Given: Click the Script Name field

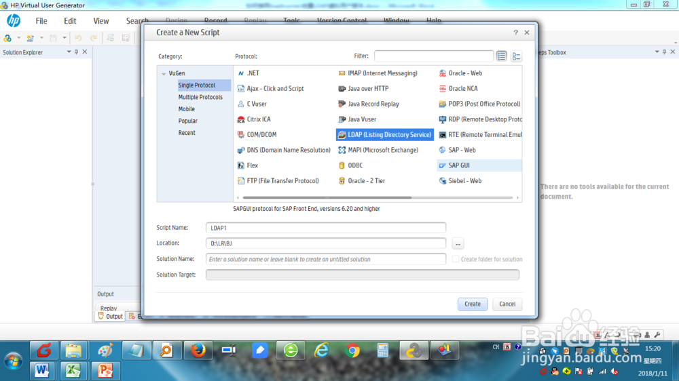Looking at the screenshot, I should click(x=326, y=228).
